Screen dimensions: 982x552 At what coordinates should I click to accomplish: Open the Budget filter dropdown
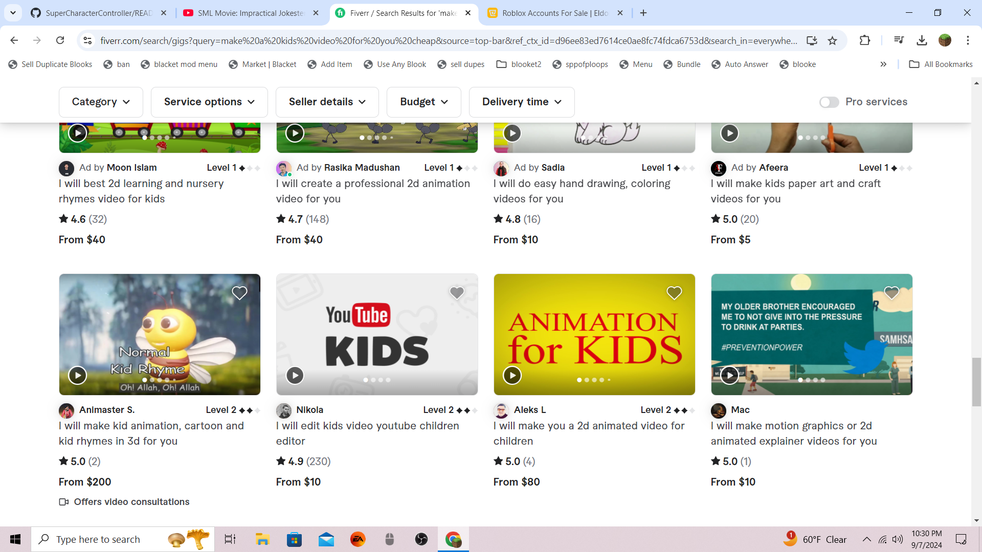[x=424, y=102]
